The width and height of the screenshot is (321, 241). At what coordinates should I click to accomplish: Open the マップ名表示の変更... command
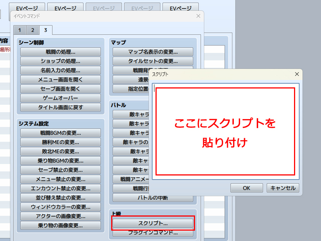pyautogui.click(x=153, y=52)
